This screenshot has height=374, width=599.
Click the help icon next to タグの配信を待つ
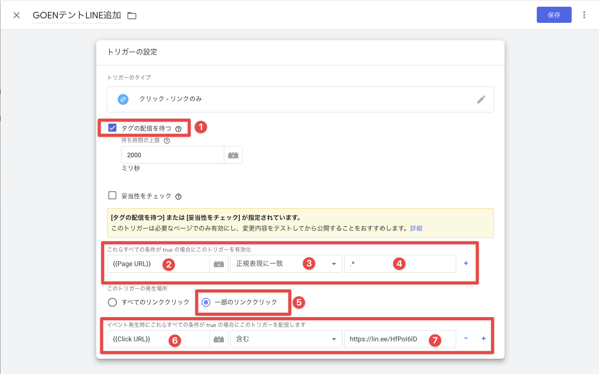tap(178, 129)
